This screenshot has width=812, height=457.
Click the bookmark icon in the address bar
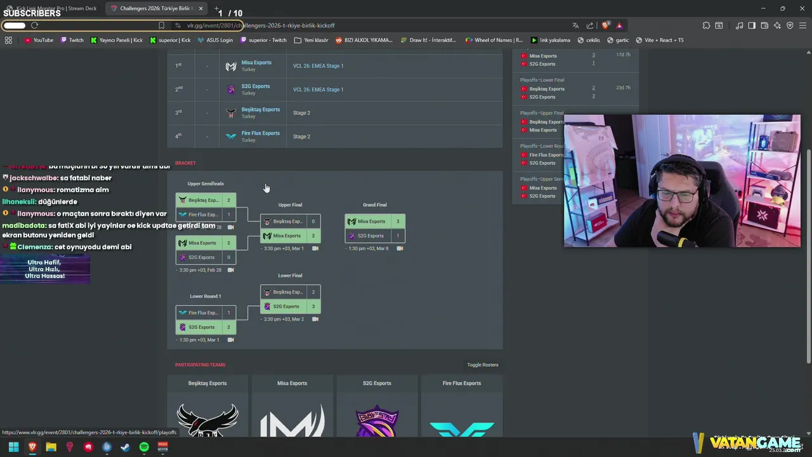[x=161, y=25]
